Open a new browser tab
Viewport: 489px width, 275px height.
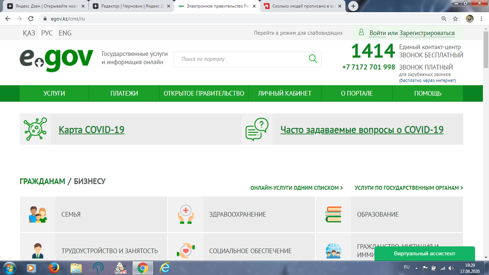click(353, 6)
